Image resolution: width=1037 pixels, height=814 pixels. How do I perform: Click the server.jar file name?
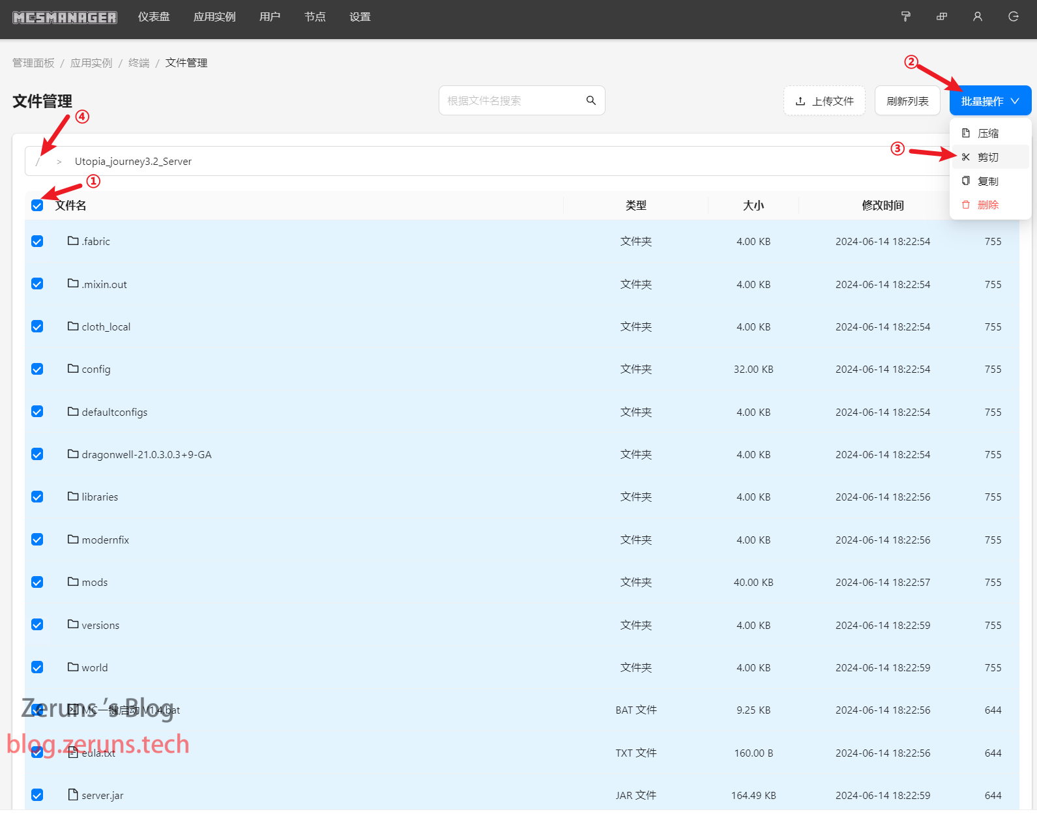[102, 795]
